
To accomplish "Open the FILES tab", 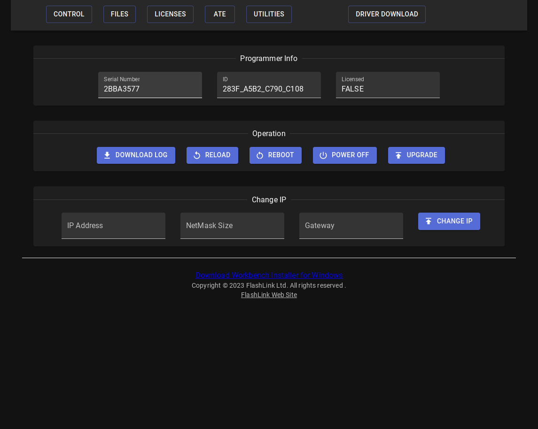I will tap(119, 14).
